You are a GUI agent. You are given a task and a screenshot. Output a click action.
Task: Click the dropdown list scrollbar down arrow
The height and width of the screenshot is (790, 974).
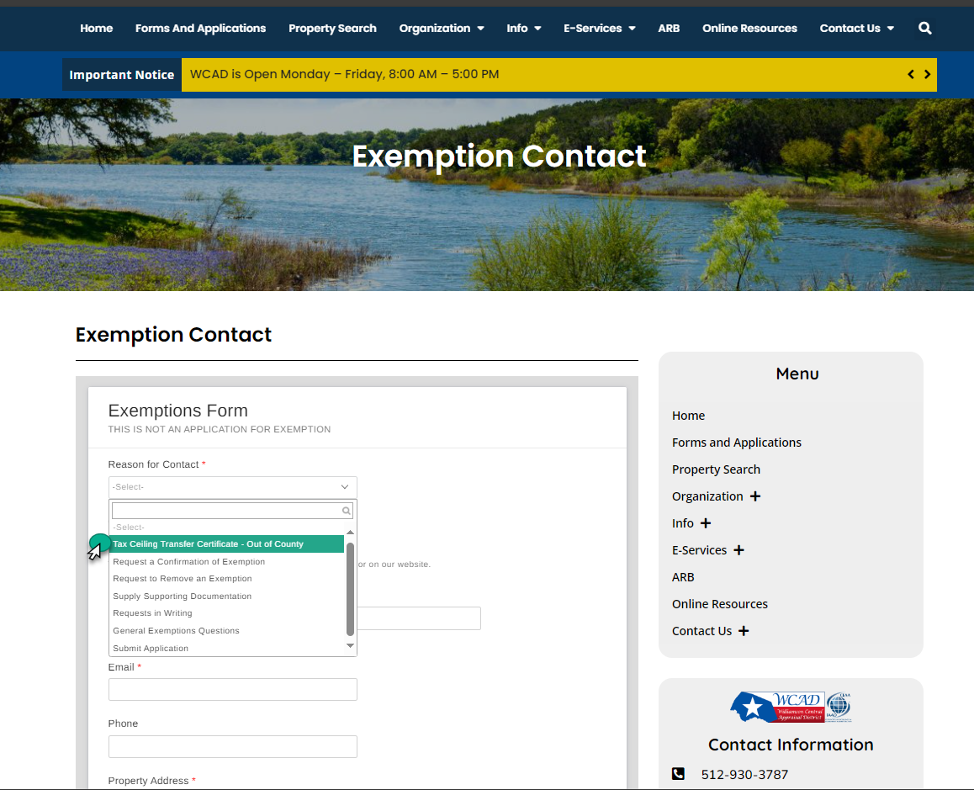[x=351, y=646]
